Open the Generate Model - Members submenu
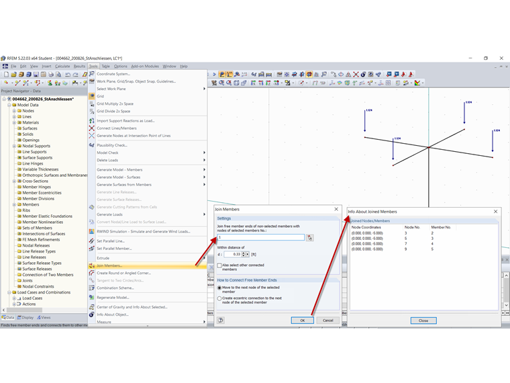 click(x=148, y=170)
